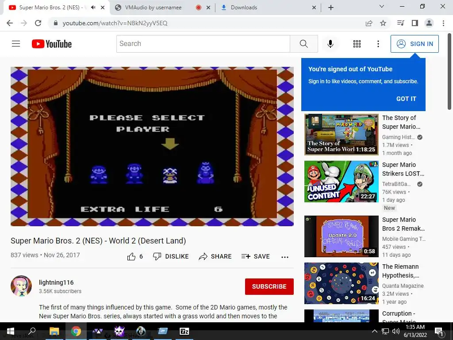
Task: Toggle Chrome side panel
Action: (x=415, y=23)
